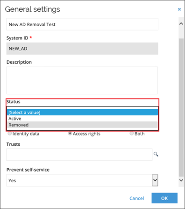
Task: Click the System ID field NEW_AD
Action: tap(82, 49)
